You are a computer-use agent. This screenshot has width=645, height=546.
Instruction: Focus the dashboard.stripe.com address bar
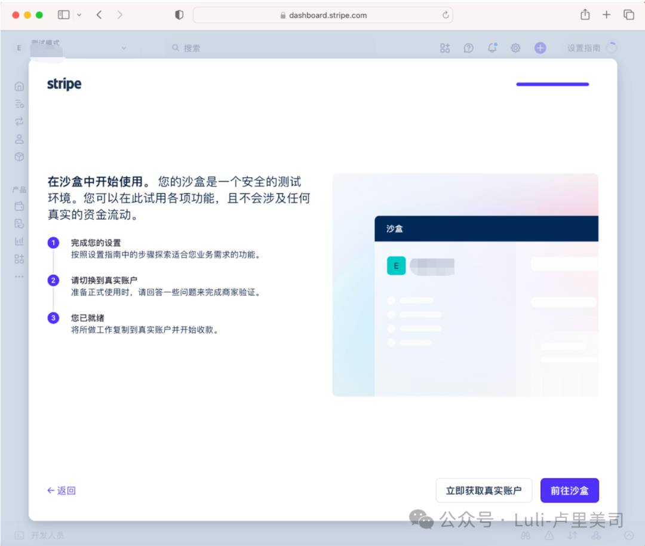323,15
